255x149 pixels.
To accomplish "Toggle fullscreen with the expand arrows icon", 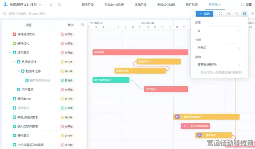I will pyautogui.click(x=220, y=14).
